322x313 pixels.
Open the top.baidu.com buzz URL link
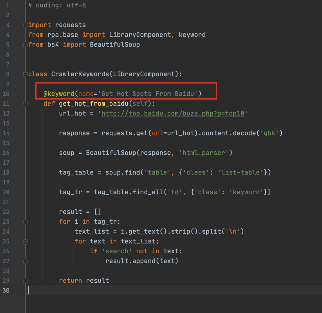coord(173,113)
